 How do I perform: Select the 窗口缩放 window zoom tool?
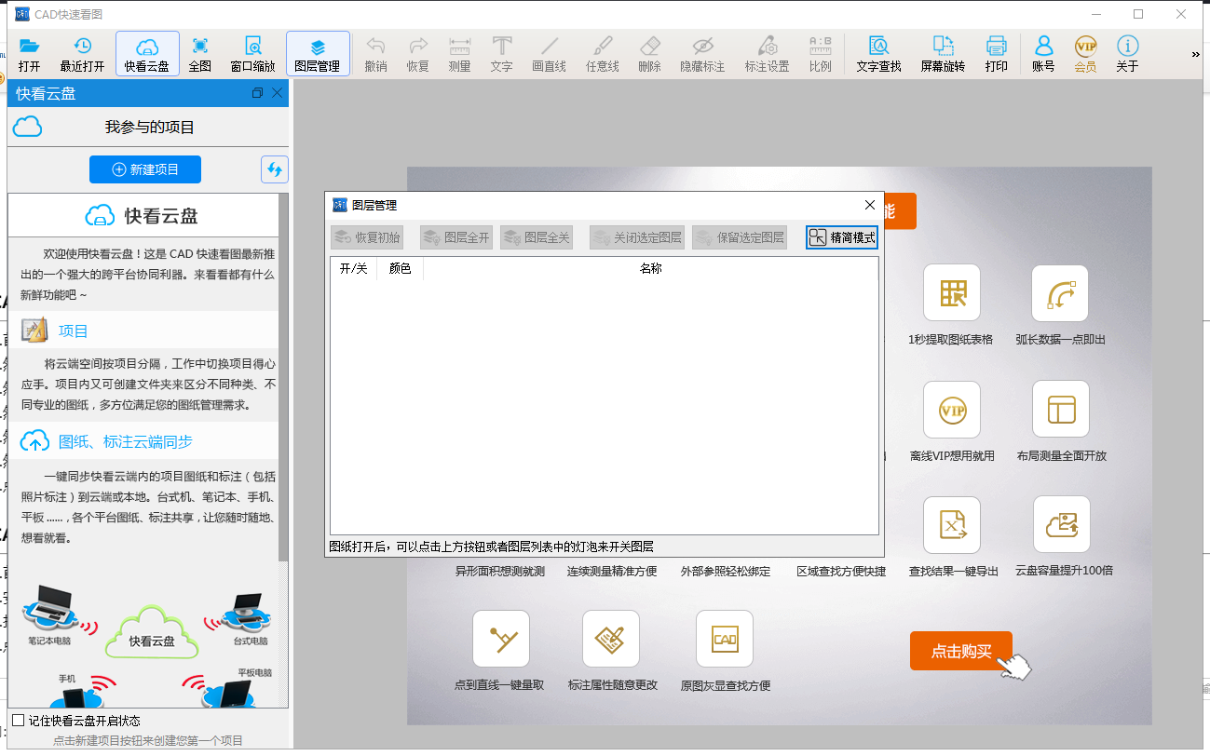tap(252, 54)
